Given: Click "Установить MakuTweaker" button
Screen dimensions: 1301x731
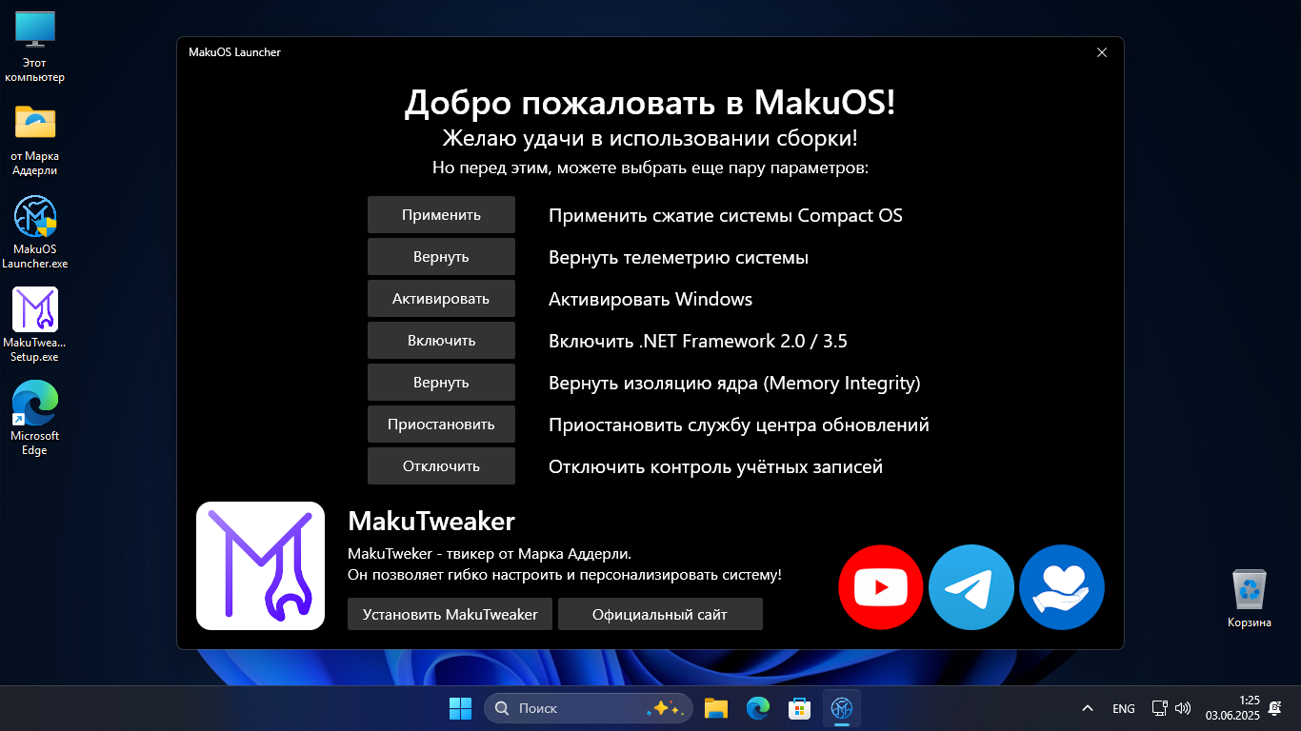Looking at the screenshot, I should [450, 614].
